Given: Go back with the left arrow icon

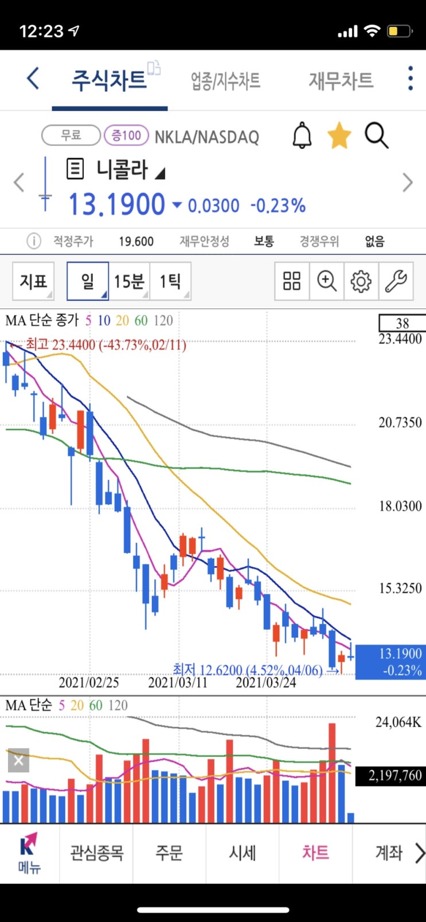Looking at the screenshot, I should coord(33,79).
